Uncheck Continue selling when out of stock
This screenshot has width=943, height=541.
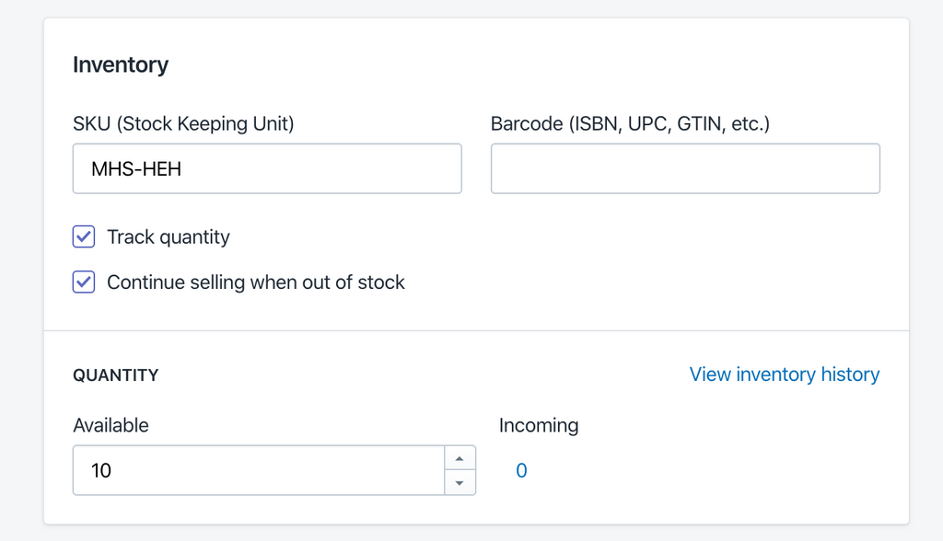[83, 282]
